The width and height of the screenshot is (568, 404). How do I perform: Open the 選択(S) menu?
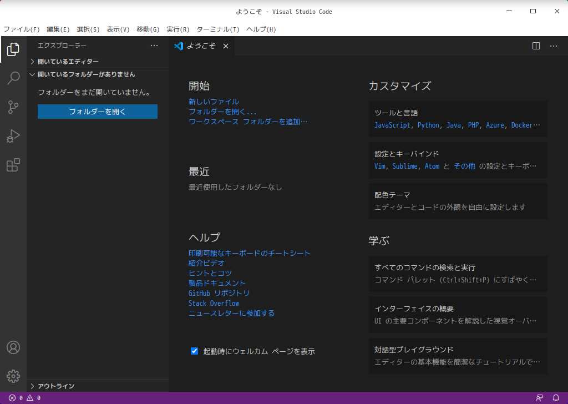(88, 29)
